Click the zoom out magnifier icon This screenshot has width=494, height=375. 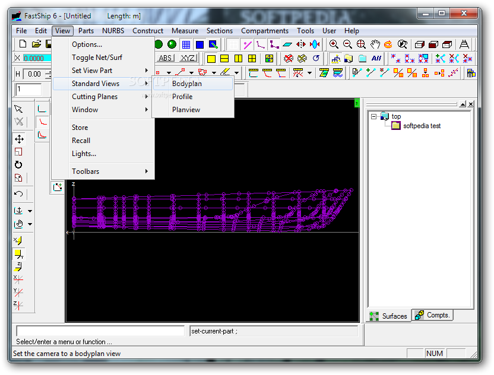coord(347,44)
